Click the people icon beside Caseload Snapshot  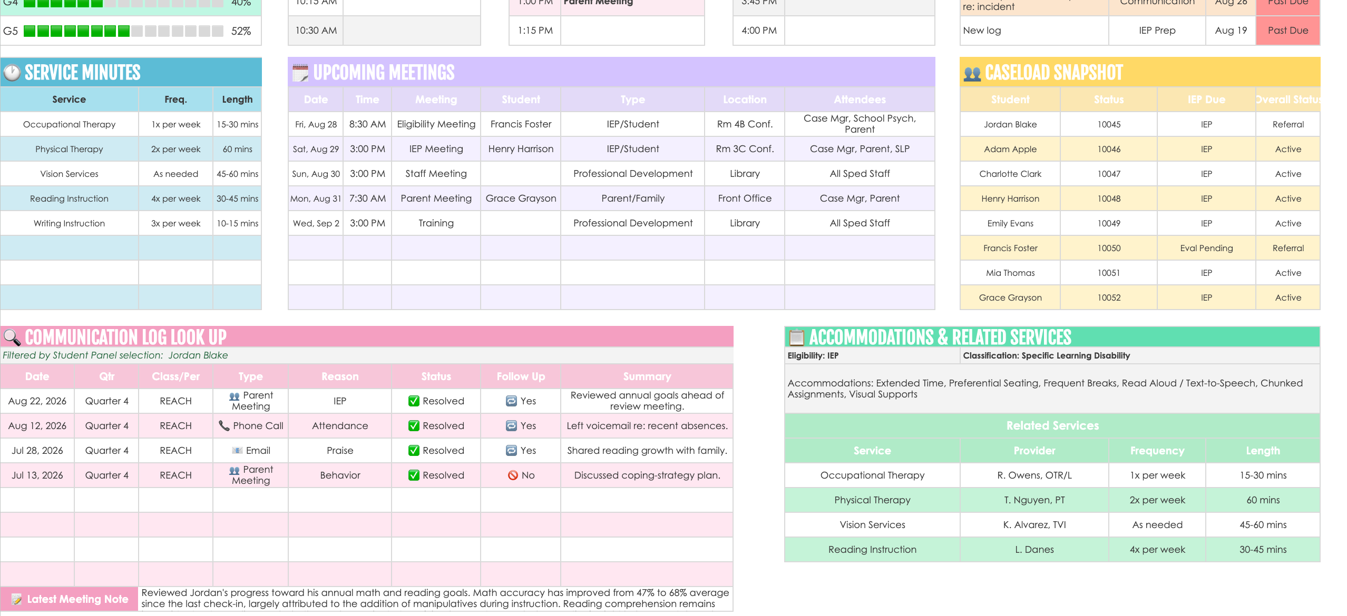click(972, 73)
